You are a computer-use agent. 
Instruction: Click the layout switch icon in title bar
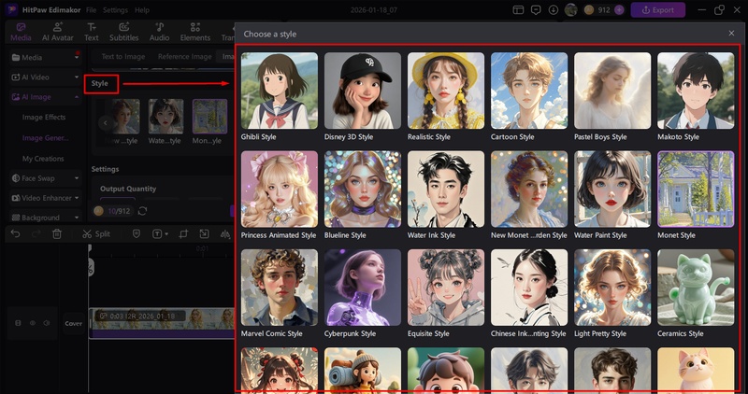pos(519,10)
